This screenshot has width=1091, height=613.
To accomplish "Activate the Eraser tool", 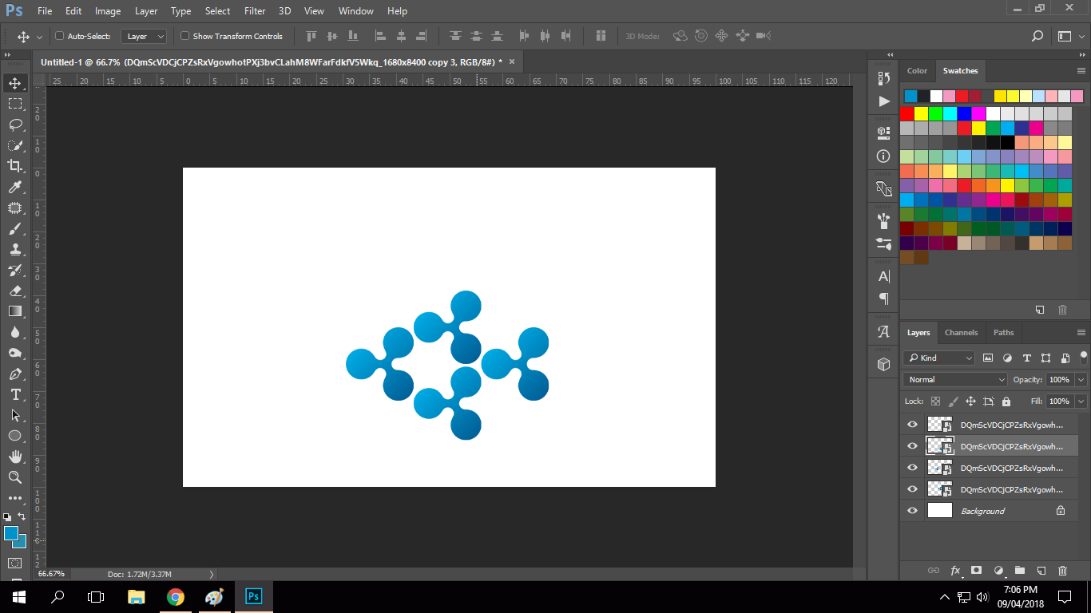I will [x=15, y=291].
